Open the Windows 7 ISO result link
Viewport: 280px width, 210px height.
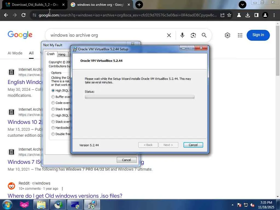pos(24,162)
